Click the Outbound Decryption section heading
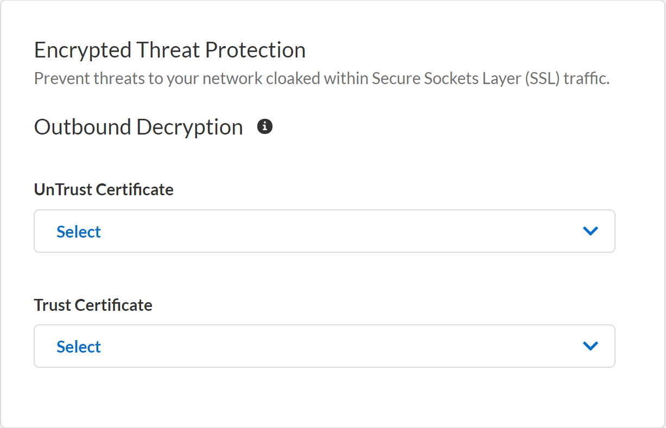This screenshot has height=428, width=666. (138, 127)
